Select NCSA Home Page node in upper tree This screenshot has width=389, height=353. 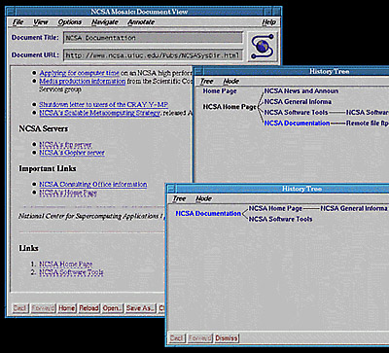(x=230, y=107)
